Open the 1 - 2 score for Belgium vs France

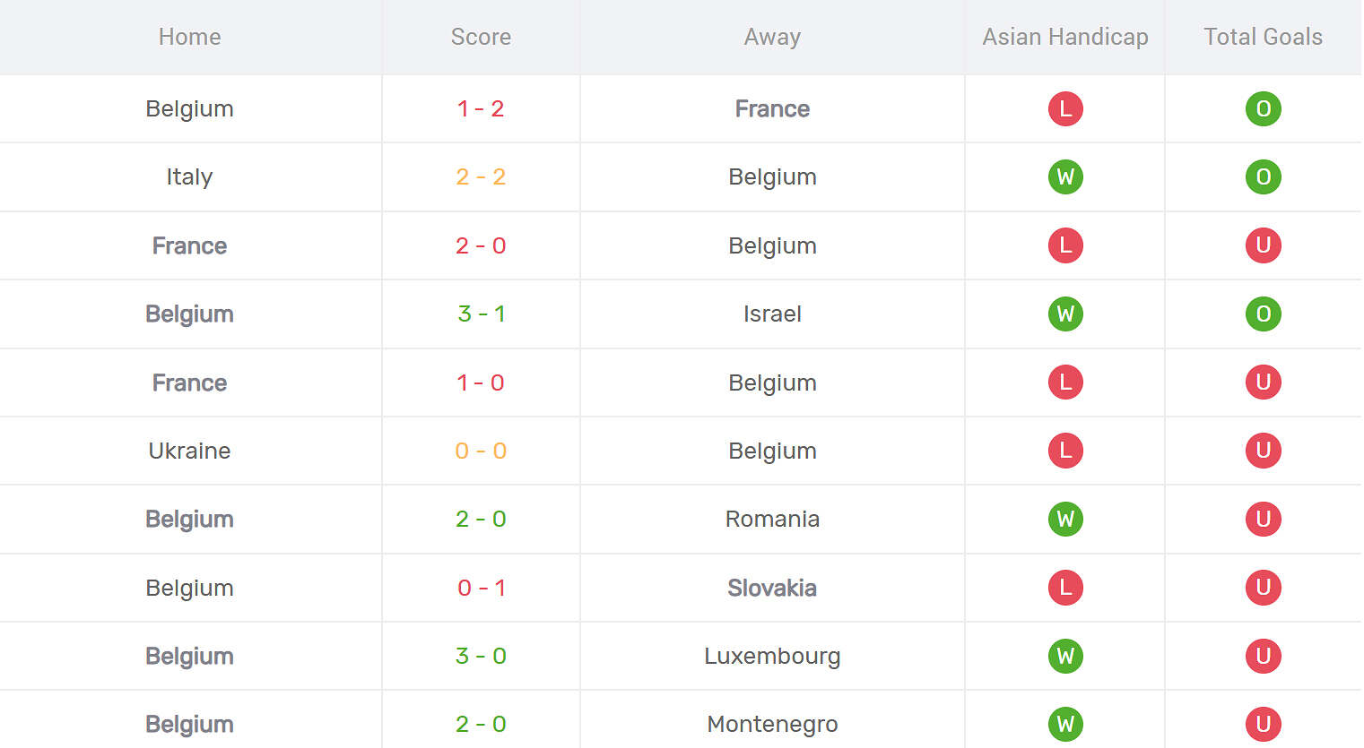[x=481, y=109]
